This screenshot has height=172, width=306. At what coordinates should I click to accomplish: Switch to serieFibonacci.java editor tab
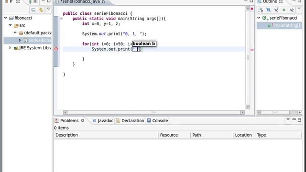coord(80,1)
